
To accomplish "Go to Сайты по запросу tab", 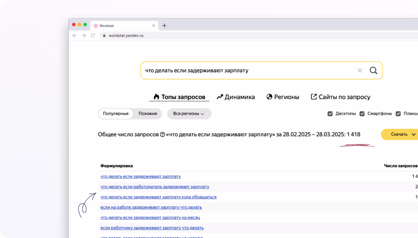I will coord(340,97).
